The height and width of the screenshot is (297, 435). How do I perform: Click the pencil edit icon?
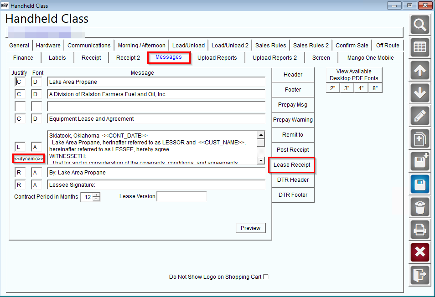(x=420, y=116)
